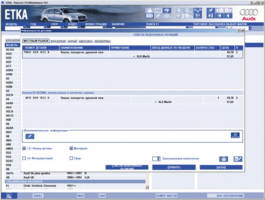Select part row 8E0 419 811 B
Image resolution: width=265 pixels, height=200 pixels.
point(132,54)
